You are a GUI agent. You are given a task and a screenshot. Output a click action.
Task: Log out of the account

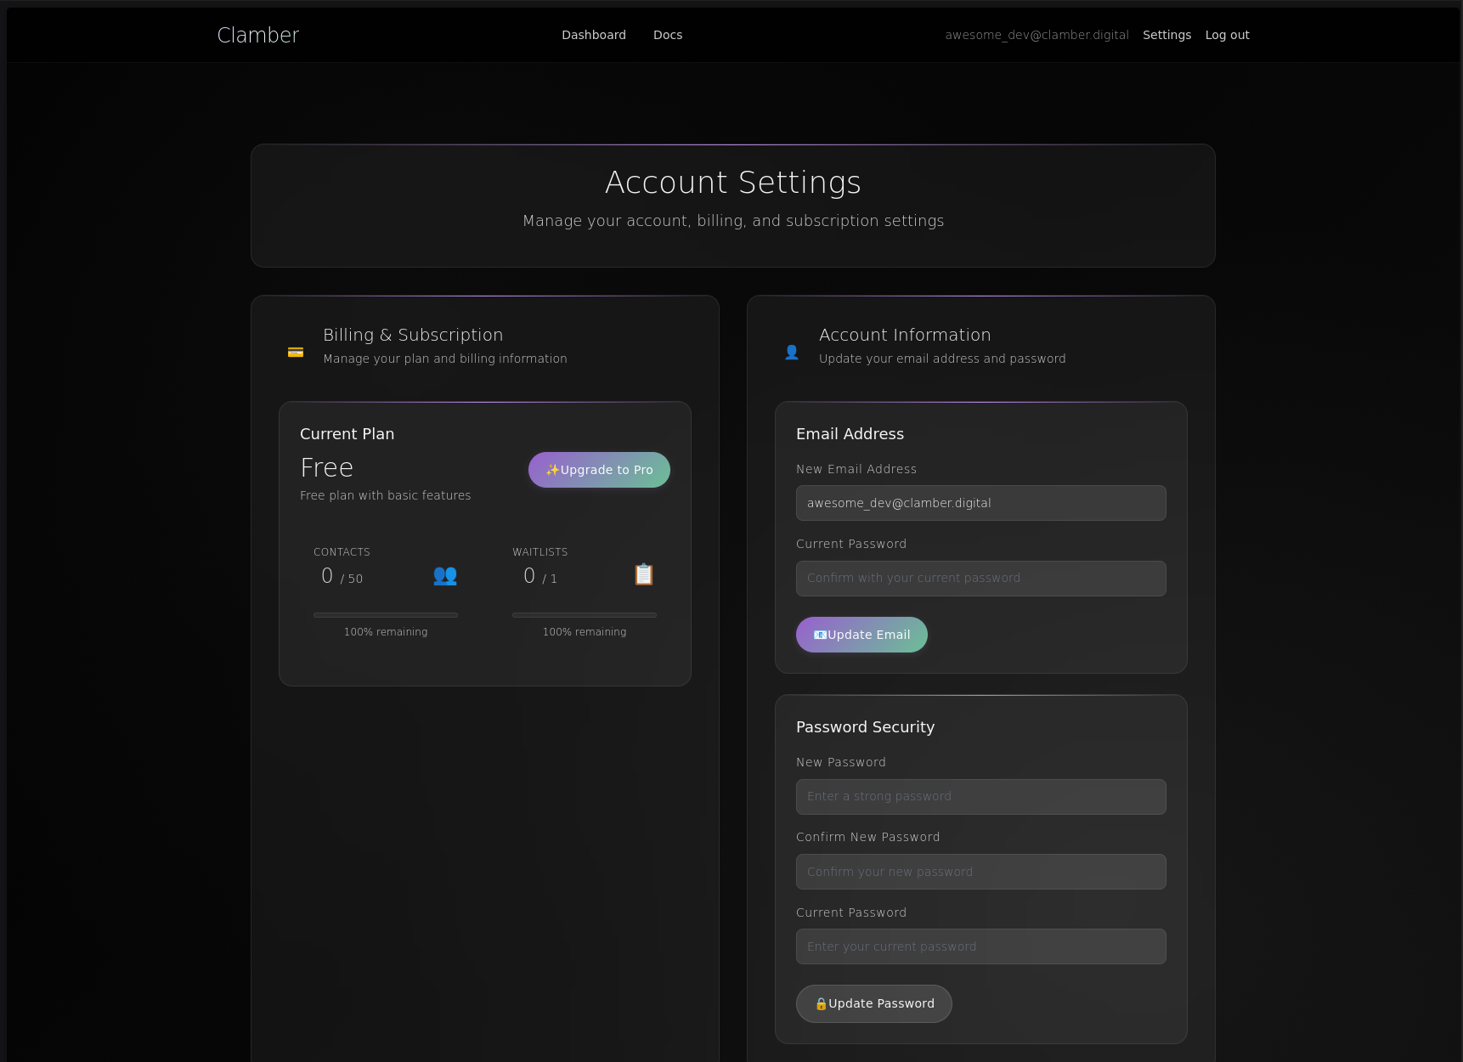point(1227,35)
